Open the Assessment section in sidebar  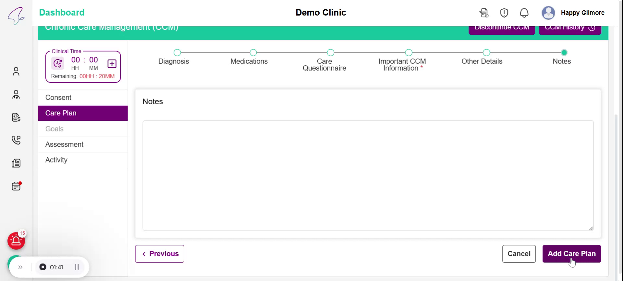(x=64, y=144)
